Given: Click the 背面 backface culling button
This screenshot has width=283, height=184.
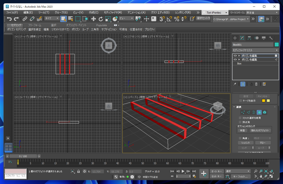Looking at the screenshot, I should 242,130.
